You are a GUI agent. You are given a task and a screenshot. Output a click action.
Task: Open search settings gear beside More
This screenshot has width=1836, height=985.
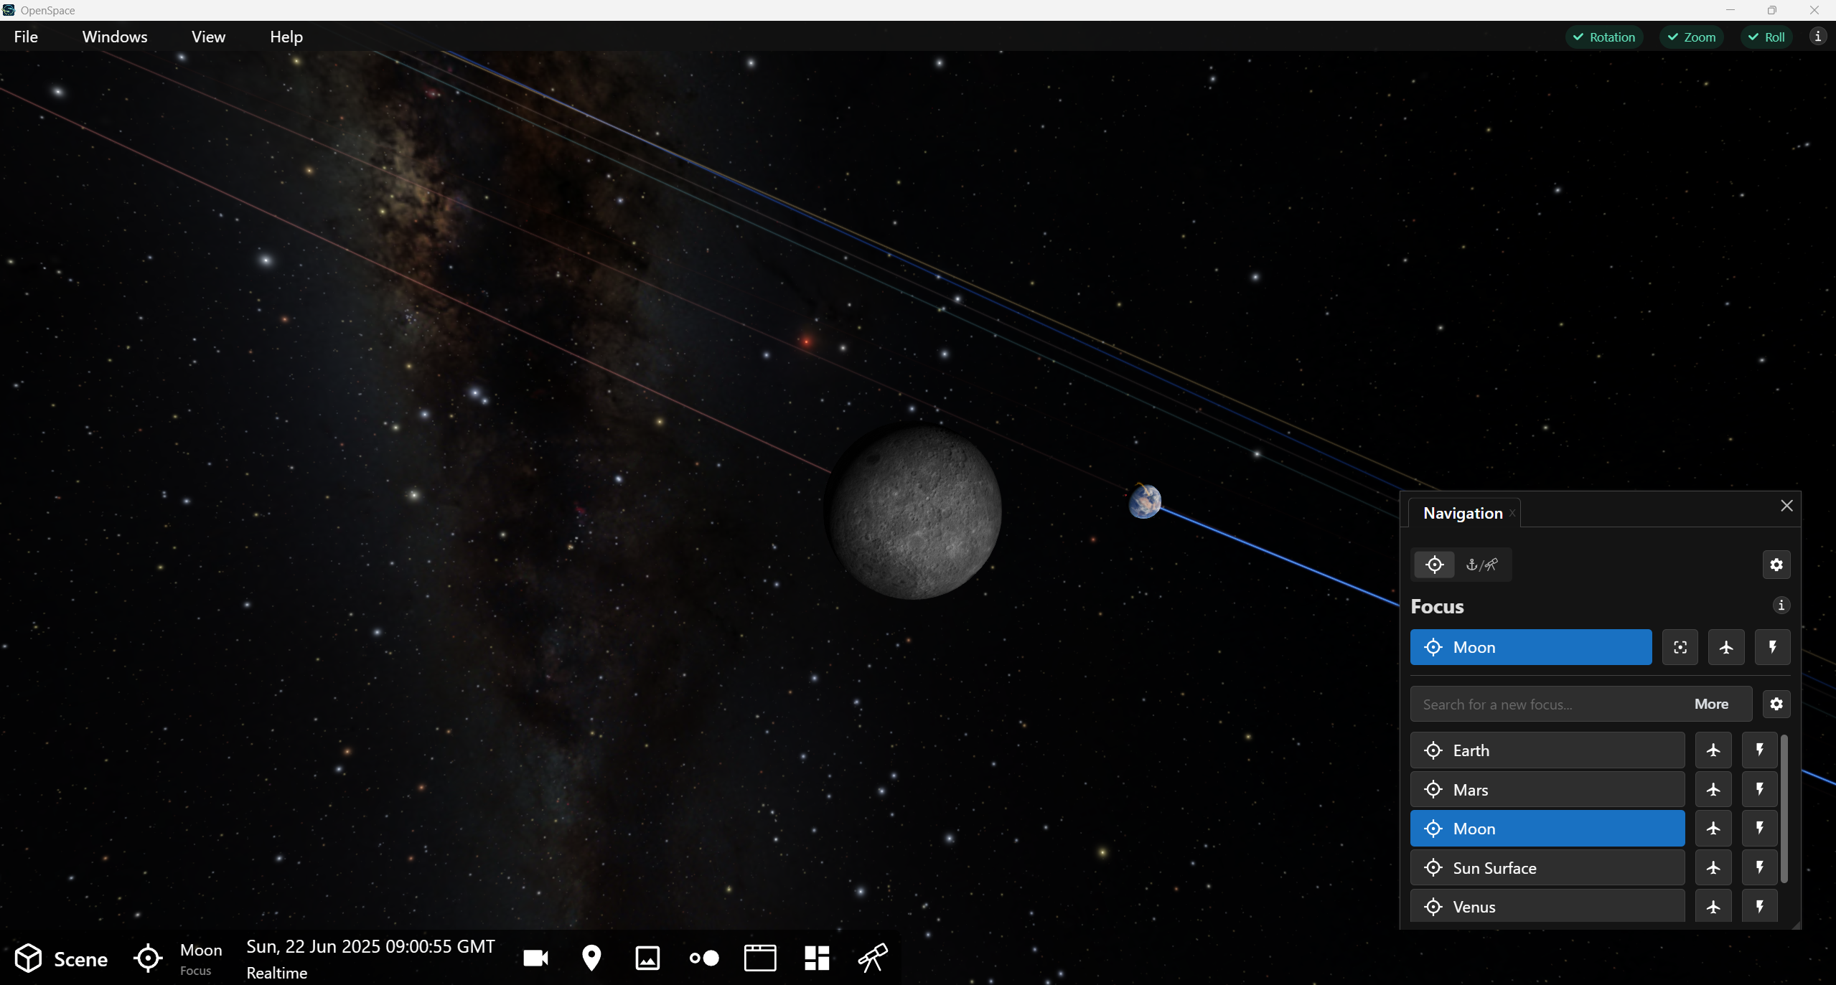[1776, 704]
